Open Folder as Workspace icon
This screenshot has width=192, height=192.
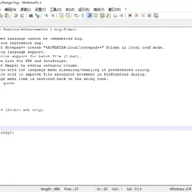click(x=115, y=16)
